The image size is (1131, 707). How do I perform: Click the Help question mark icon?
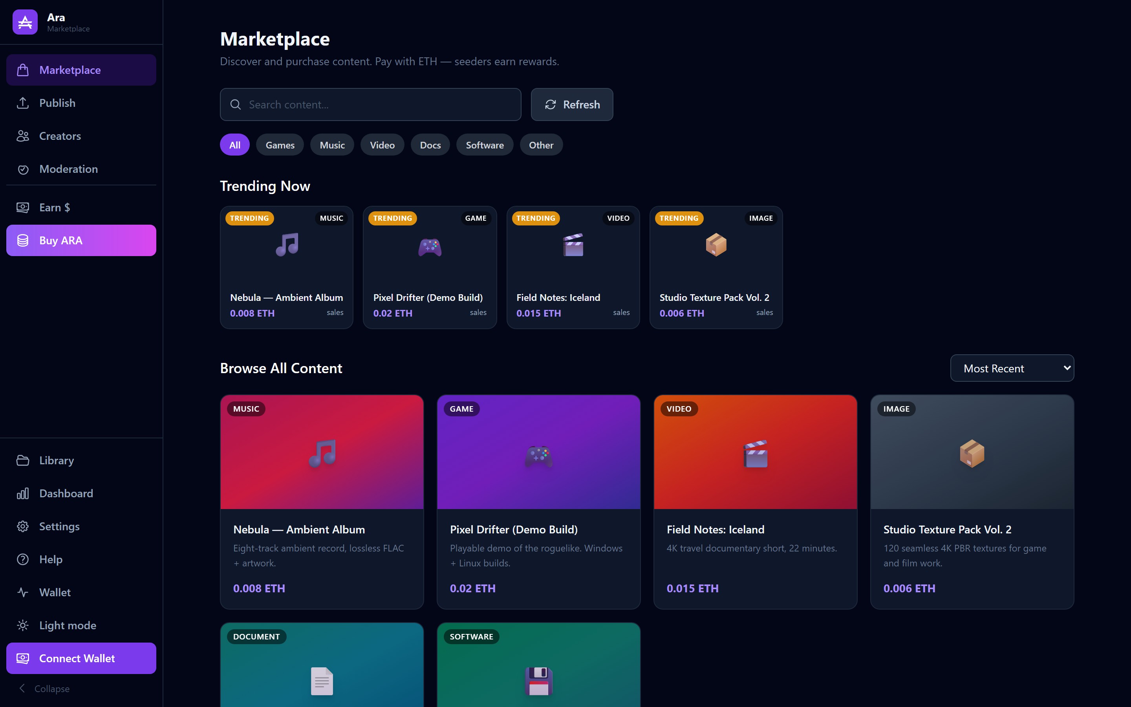coord(23,559)
